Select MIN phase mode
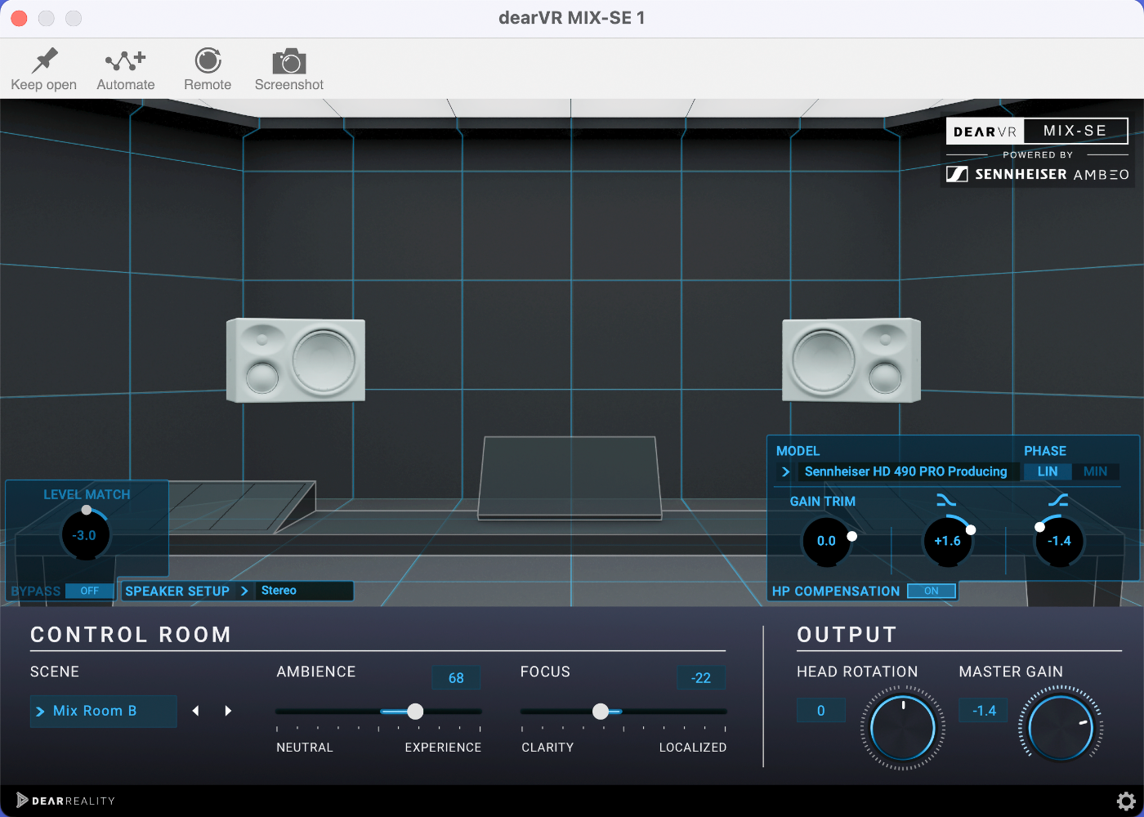Viewport: 1144px width, 817px height. point(1095,471)
